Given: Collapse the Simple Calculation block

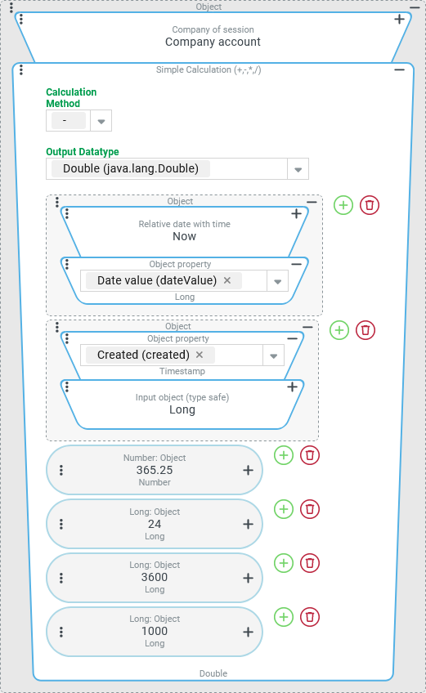Looking at the screenshot, I should (x=400, y=69).
